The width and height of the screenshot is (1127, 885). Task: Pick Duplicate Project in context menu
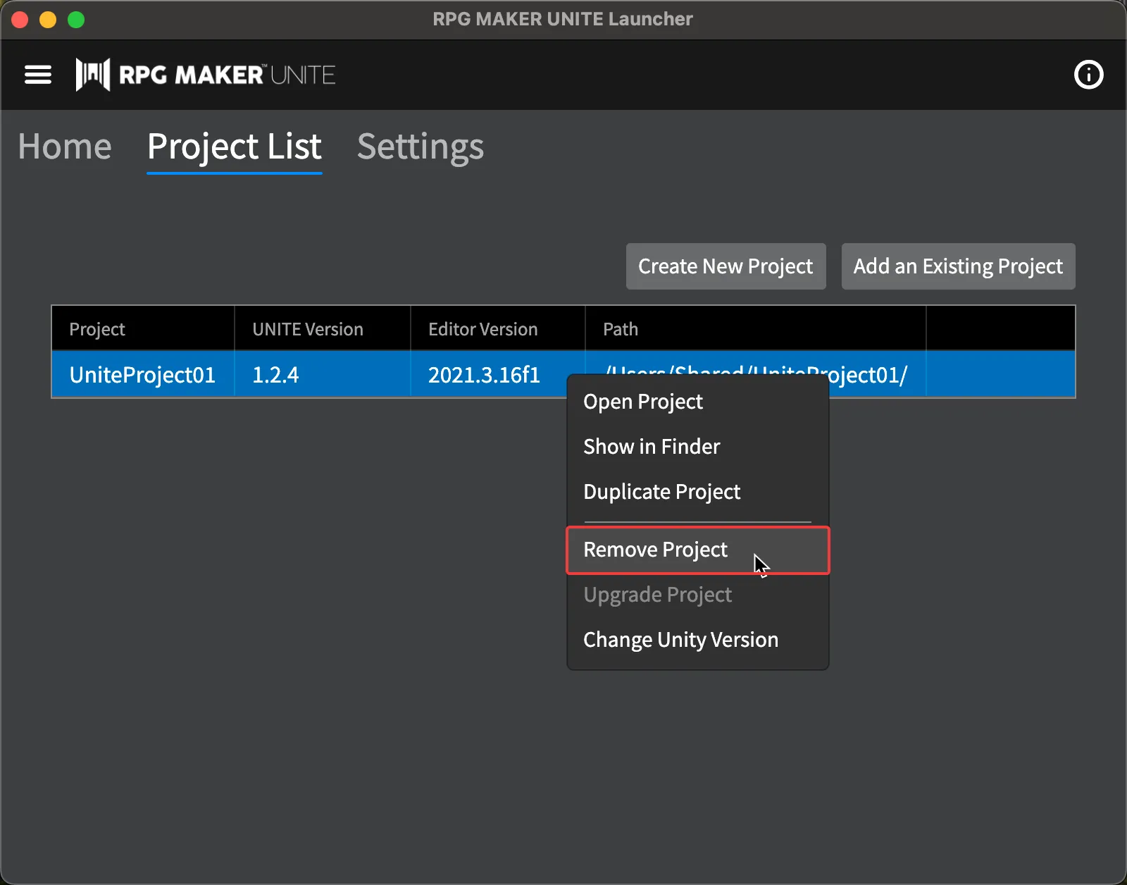click(661, 492)
